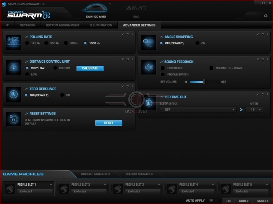The image size is (273, 204).
Task: Switch to the Illumination tab
Action: pos(101,25)
